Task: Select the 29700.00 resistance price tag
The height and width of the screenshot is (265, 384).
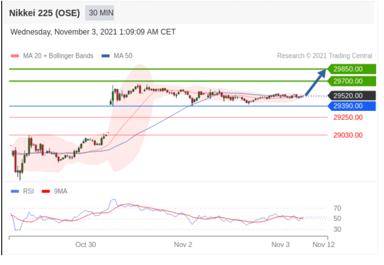Action: pos(352,81)
